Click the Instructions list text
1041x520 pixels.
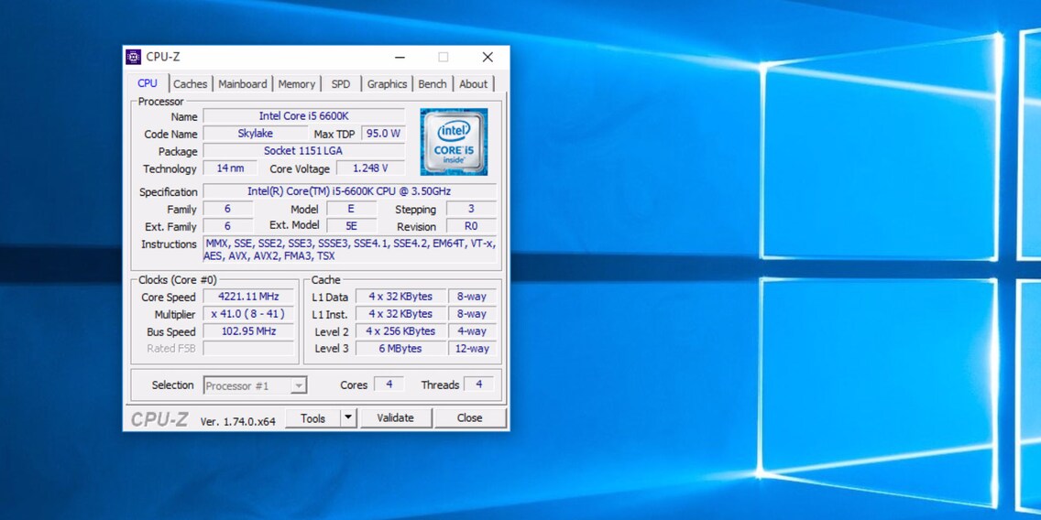point(349,249)
